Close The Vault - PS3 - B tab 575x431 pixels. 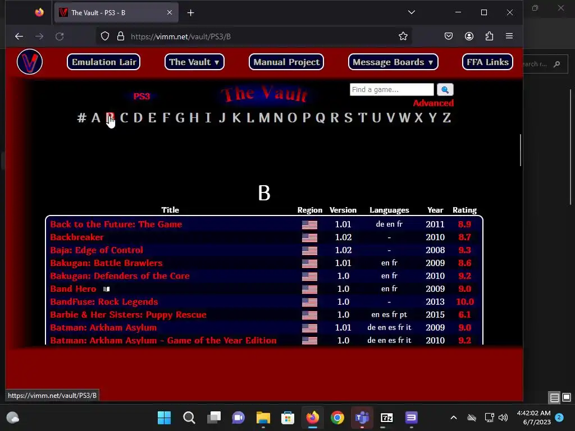[x=170, y=12]
